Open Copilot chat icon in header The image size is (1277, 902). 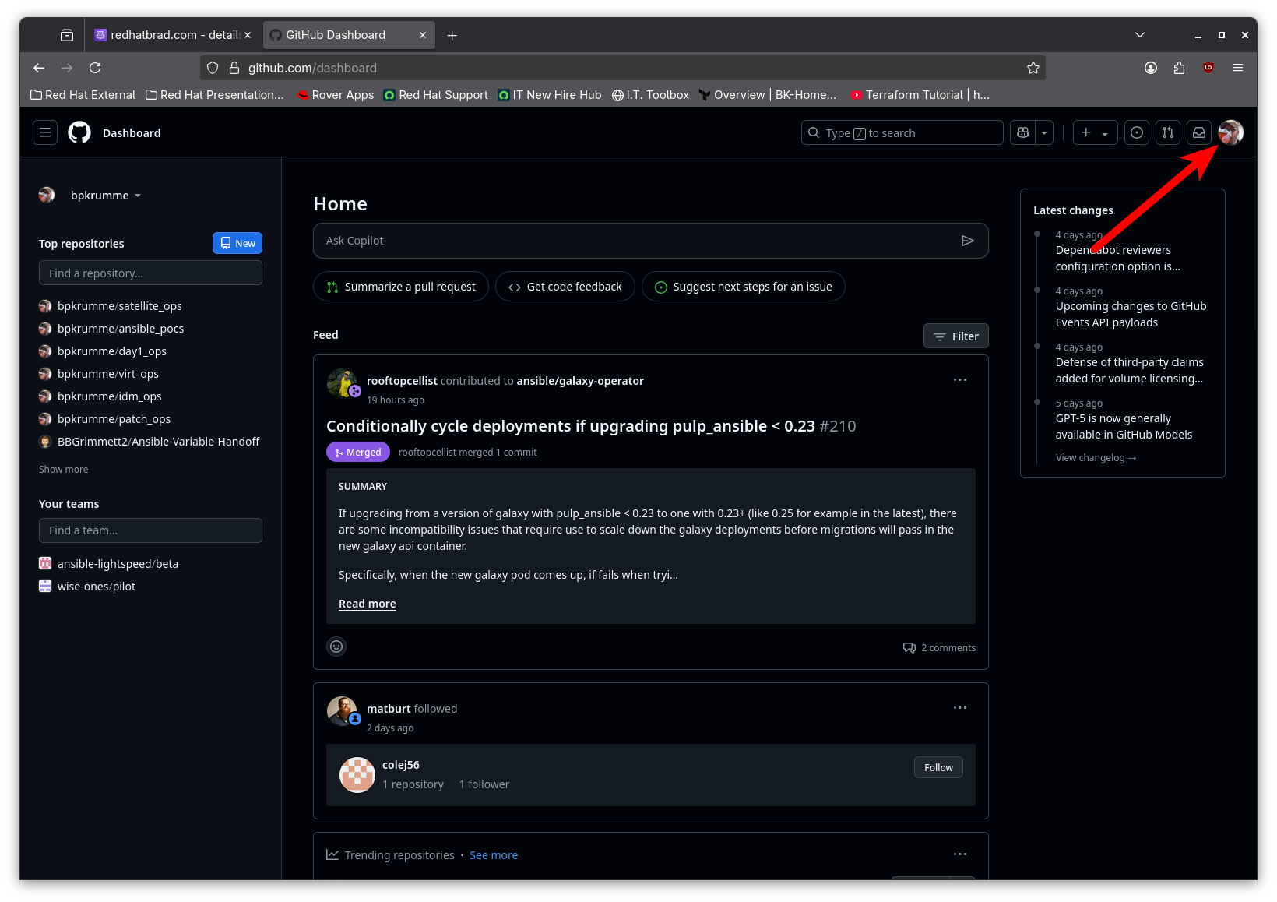[x=1022, y=132]
